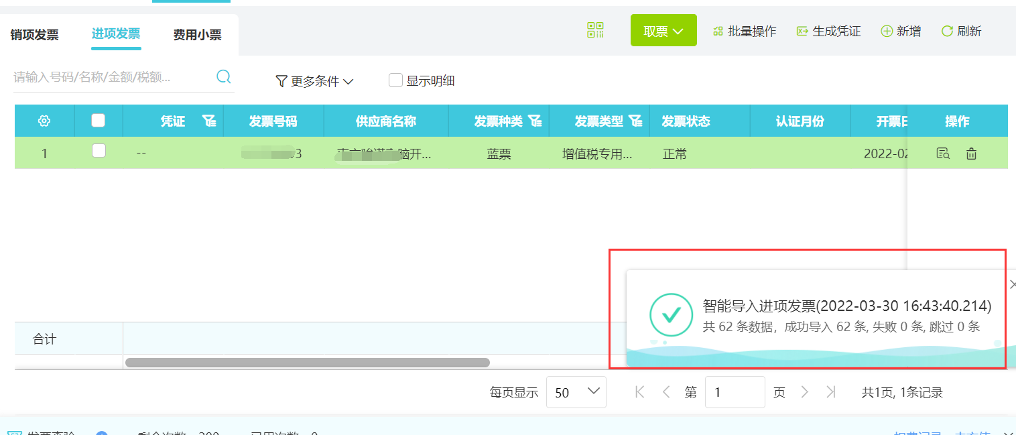Image resolution: width=1016 pixels, height=435 pixels.
Task: Refresh the list with 刷新
Action: pos(962,31)
